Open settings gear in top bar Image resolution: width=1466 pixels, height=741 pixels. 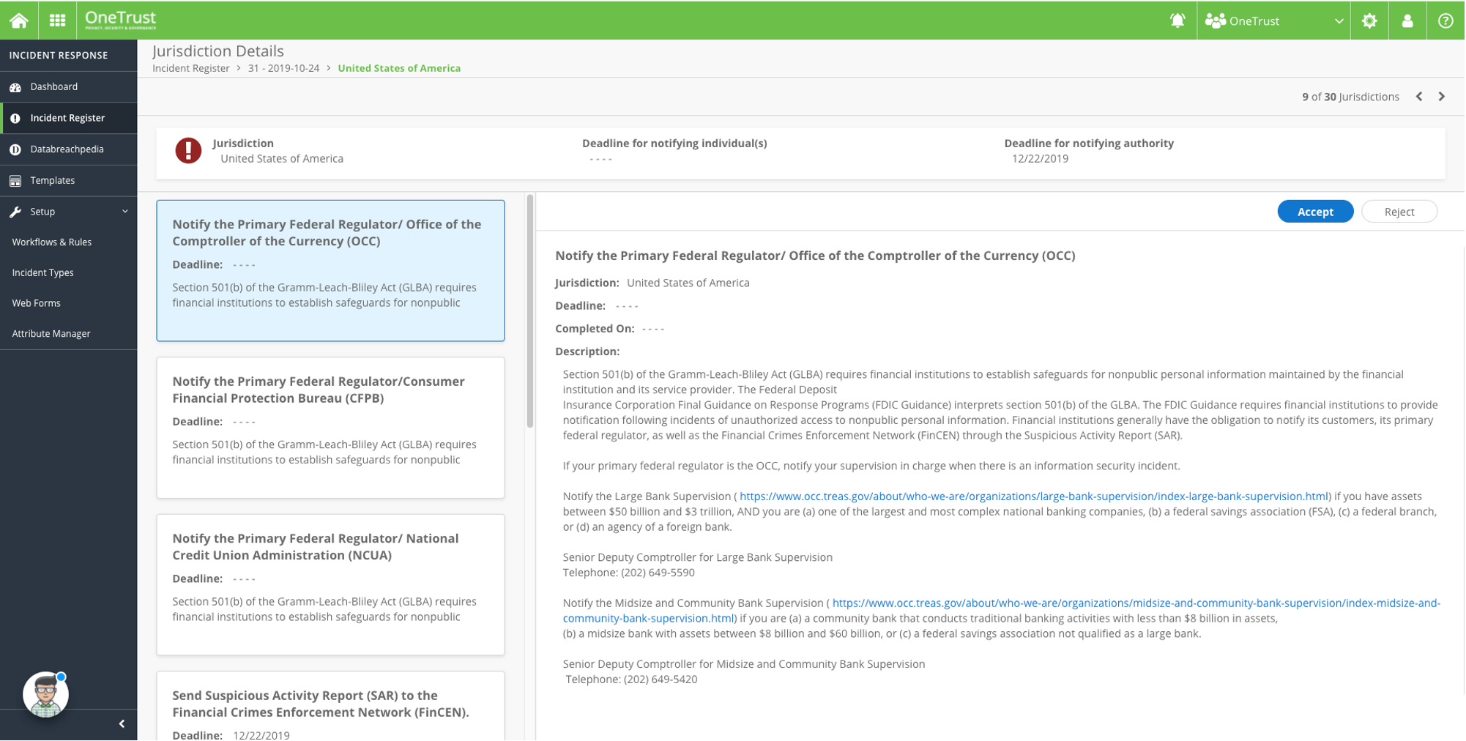click(x=1369, y=21)
